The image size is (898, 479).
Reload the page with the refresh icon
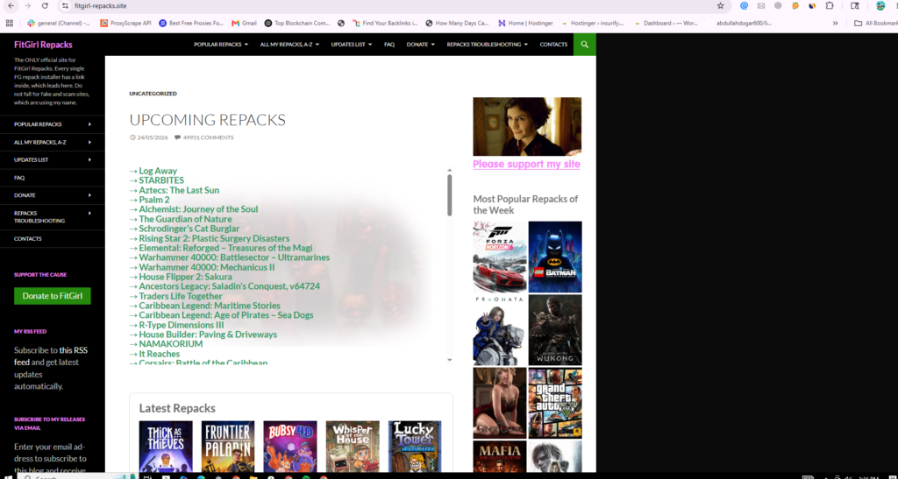click(x=46, y=6)
